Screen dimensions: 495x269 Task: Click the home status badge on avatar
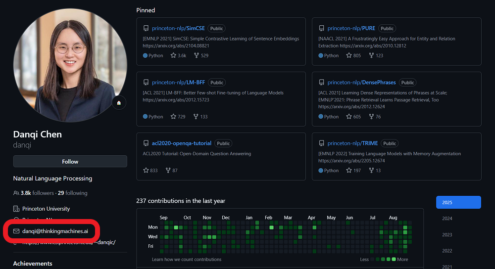[x=118, y=103]
